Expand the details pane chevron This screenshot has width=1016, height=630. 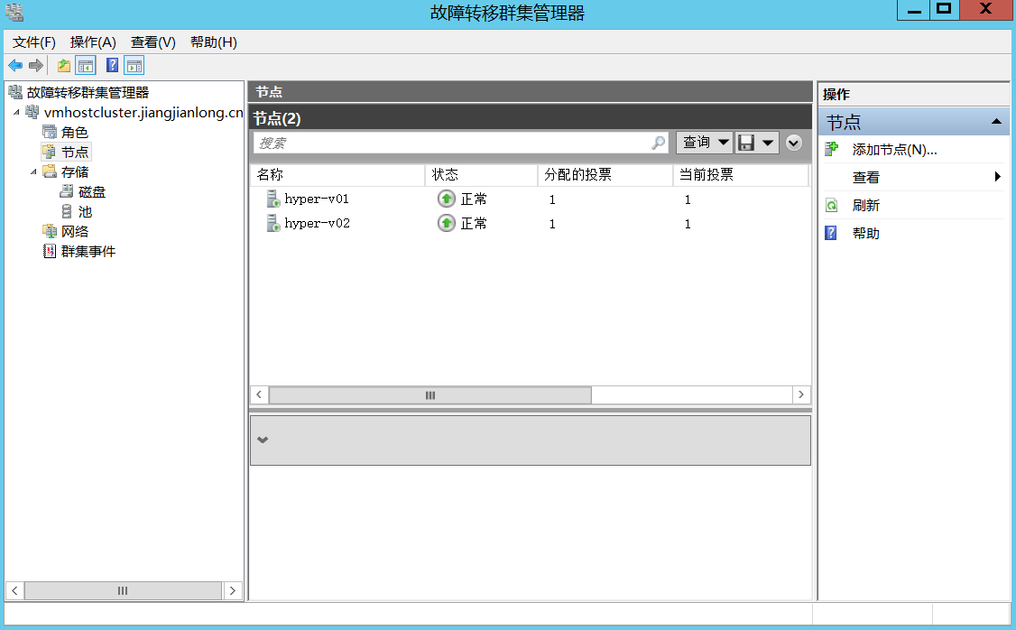263,440
